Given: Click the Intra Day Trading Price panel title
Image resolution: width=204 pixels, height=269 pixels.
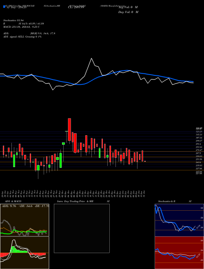Looking at the screenshot, I should (x=83, y=201).
